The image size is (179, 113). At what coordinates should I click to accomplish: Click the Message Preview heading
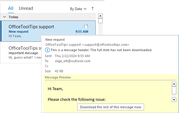click(58, 77)
